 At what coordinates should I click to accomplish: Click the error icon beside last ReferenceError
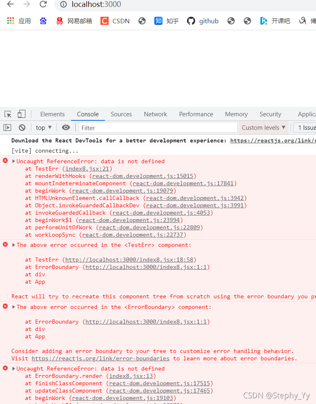point(5,368)
